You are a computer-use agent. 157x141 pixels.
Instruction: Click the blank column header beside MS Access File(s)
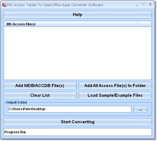pos(144,24)
